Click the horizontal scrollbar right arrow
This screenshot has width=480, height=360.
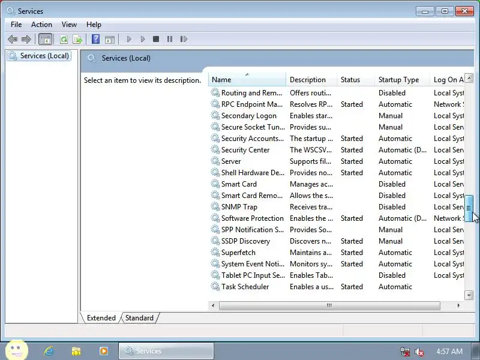coord(458,305)
